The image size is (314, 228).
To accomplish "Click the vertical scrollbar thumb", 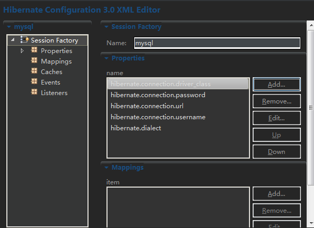I will pyautogui.click(x=311, y=108).
